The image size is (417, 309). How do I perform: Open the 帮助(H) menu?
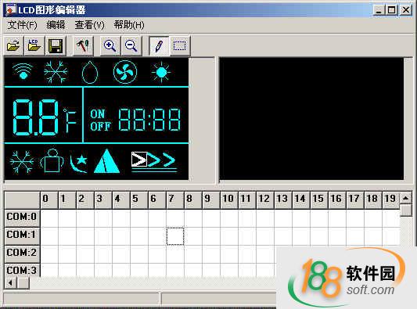(x=129, y=25)
